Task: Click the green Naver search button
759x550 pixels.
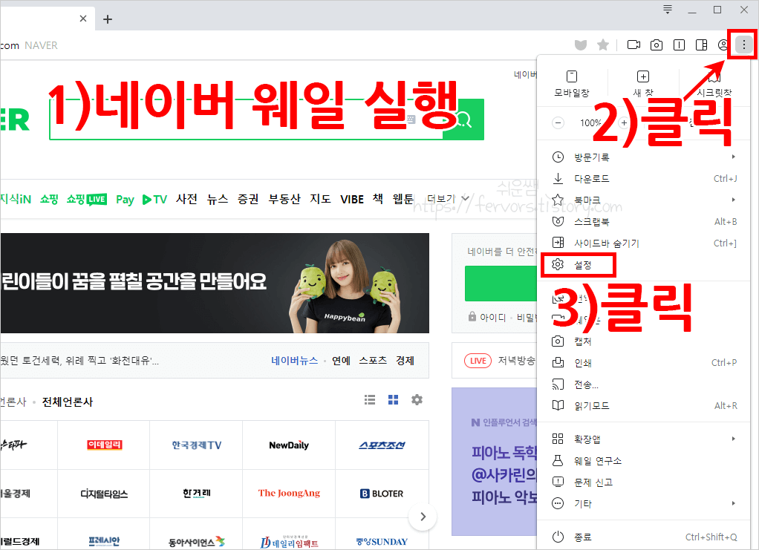Action: point(463,120)
